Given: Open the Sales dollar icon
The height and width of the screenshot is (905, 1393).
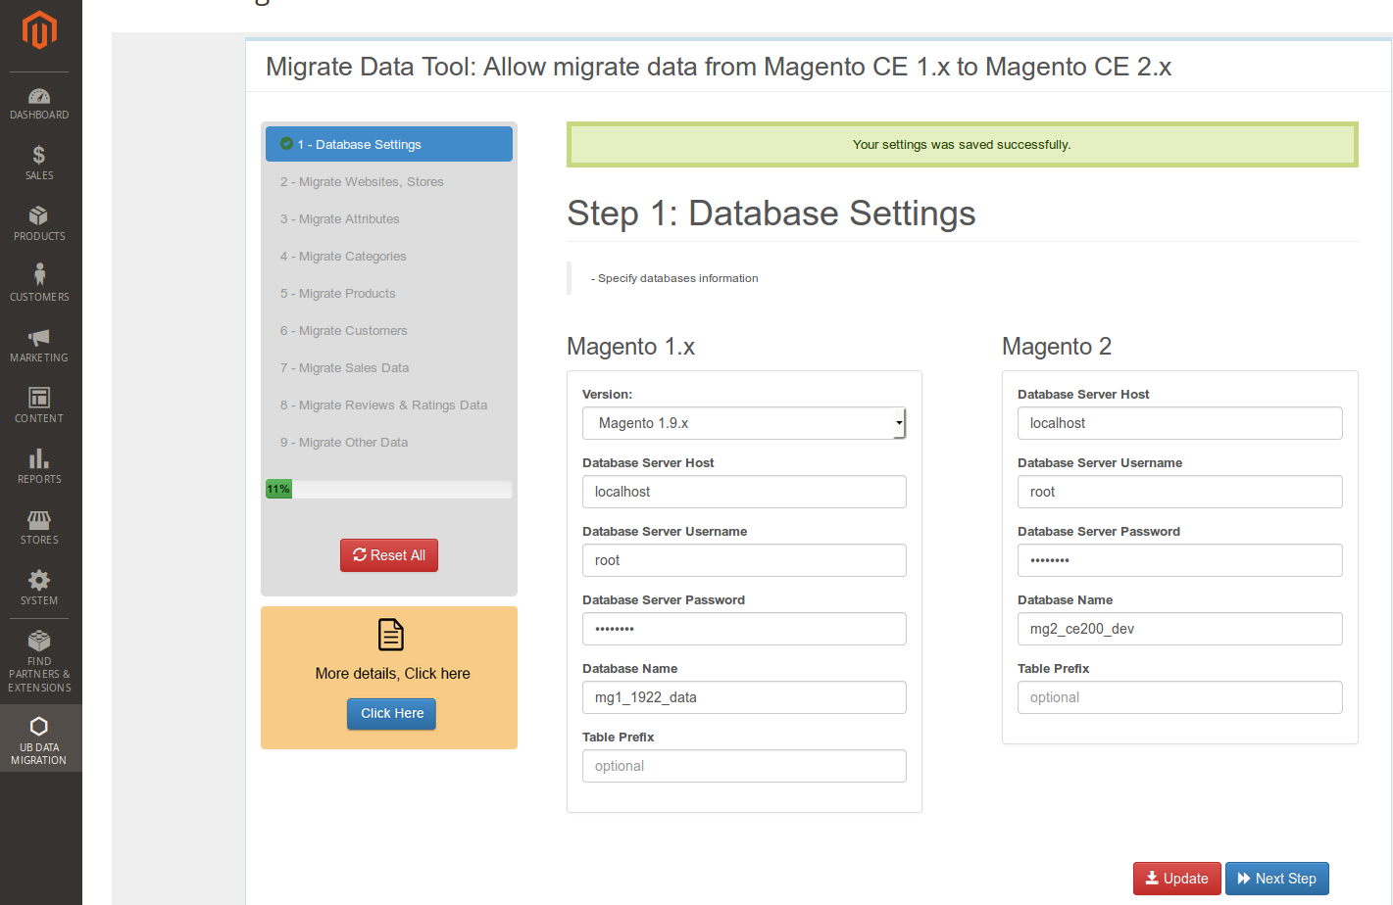Looking at the screenshot, I should [x=39, y=155].
